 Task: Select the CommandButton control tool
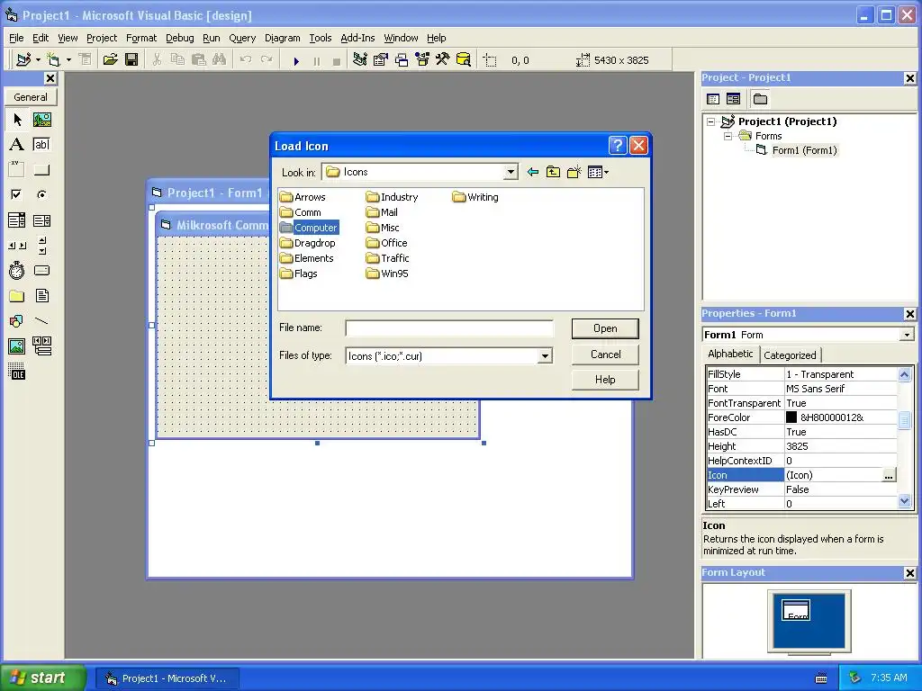click(x=41, y=170)
